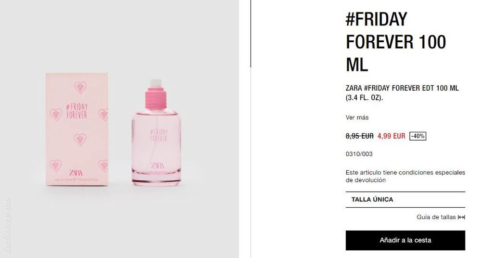Screen dimensions: 481x258
Task: Click the top heart wifi icon on the box
Action: (80, 87)
